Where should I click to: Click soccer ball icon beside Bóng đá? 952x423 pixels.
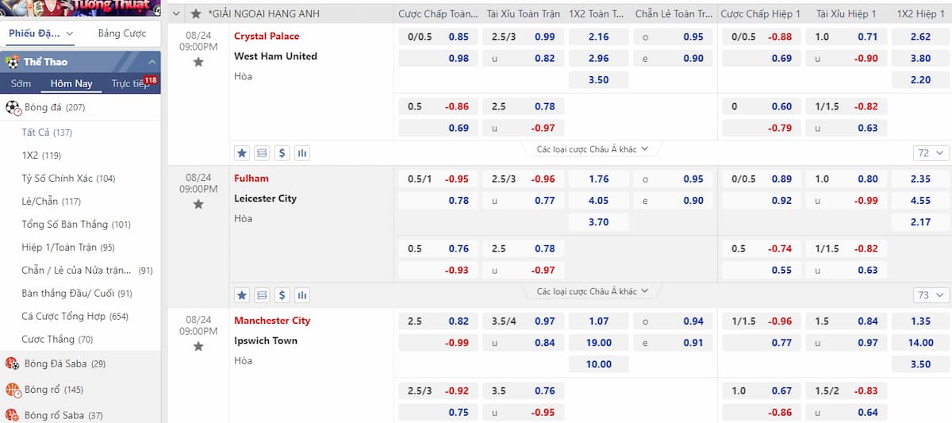pyautogui.click(x=13, y=107)
